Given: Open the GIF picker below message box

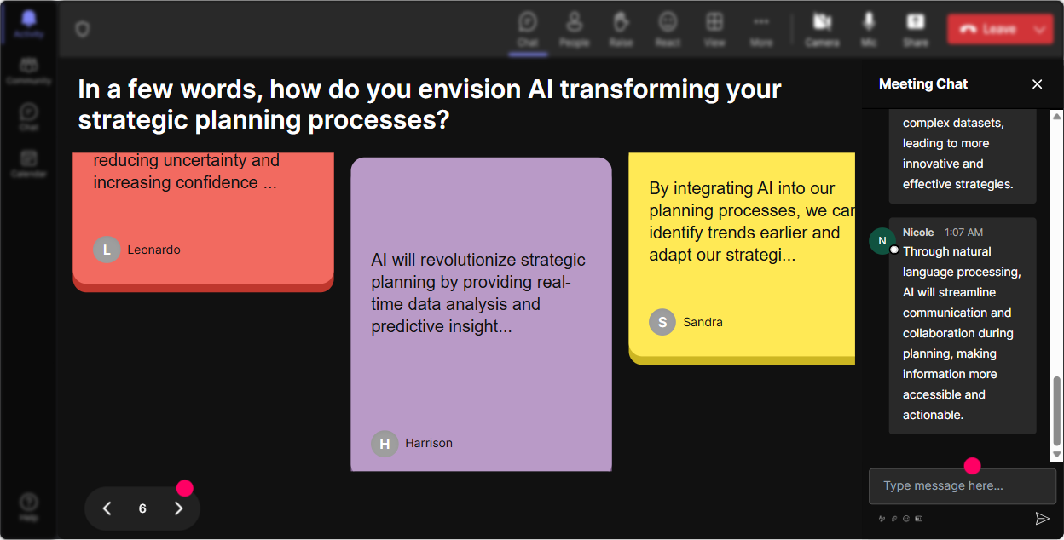Looking at the screenshot, I should pyautogui.click(x=918, y=518).
